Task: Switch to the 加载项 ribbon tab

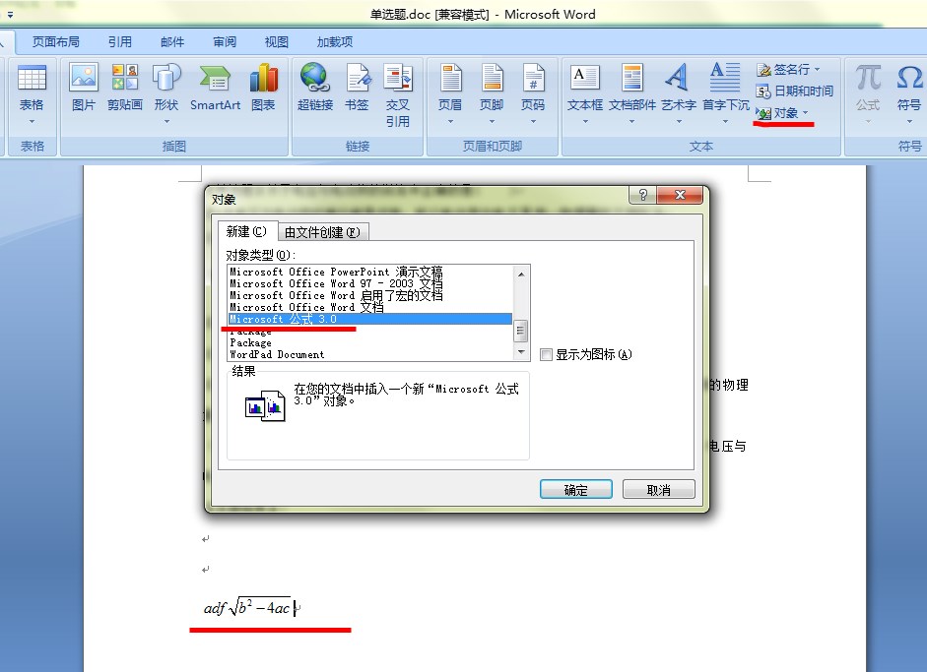Action: click(335, 42)
